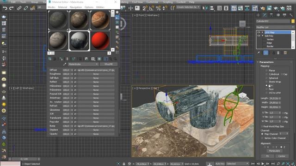Open the Options menu in Material Editor
Screen dimensions: 296x166
[89, 7]
